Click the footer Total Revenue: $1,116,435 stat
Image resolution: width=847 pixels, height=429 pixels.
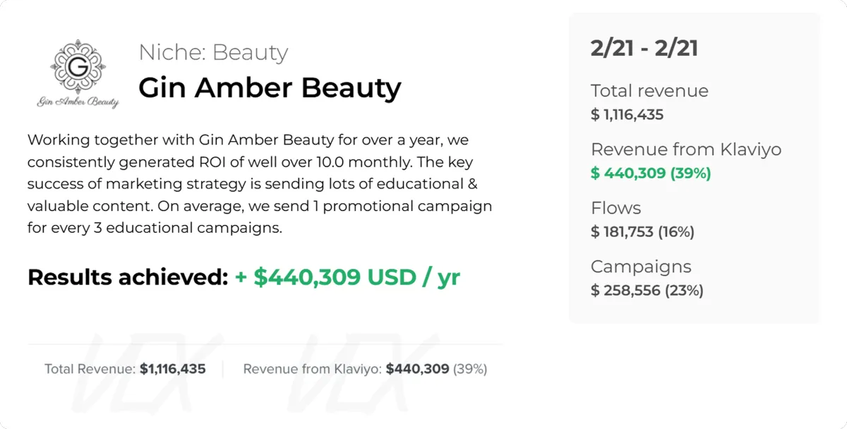coord(125,368)
